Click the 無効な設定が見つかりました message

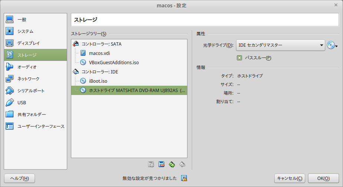click(x=150, y=178)
